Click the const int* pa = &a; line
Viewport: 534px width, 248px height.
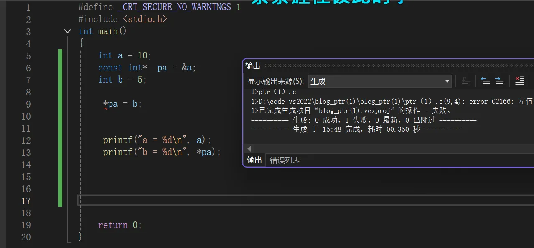[147, 68]
